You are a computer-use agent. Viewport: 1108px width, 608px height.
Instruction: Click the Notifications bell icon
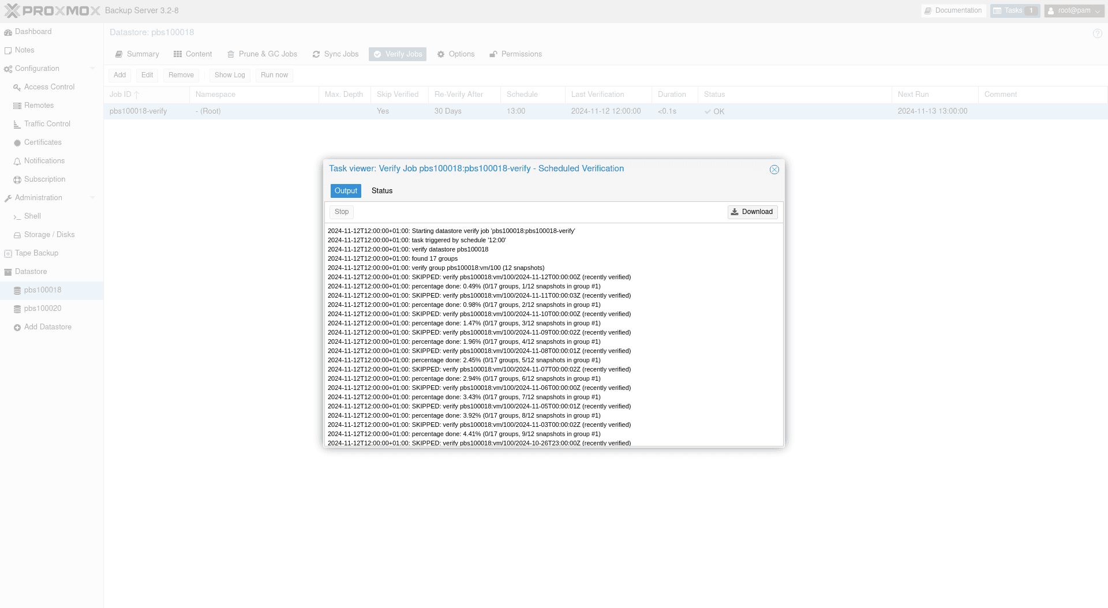[x=17, y=162]
